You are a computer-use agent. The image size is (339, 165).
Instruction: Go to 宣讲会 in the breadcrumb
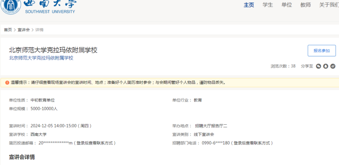pos(24,30)
